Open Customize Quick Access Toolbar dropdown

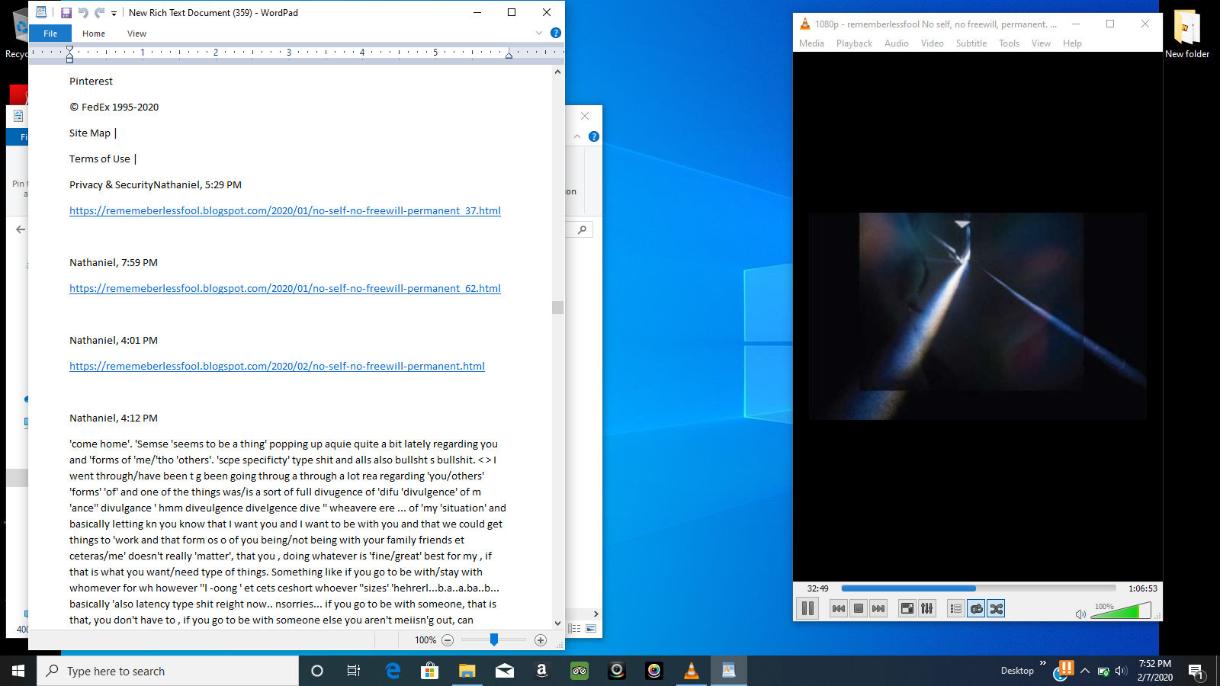[114, 13]
